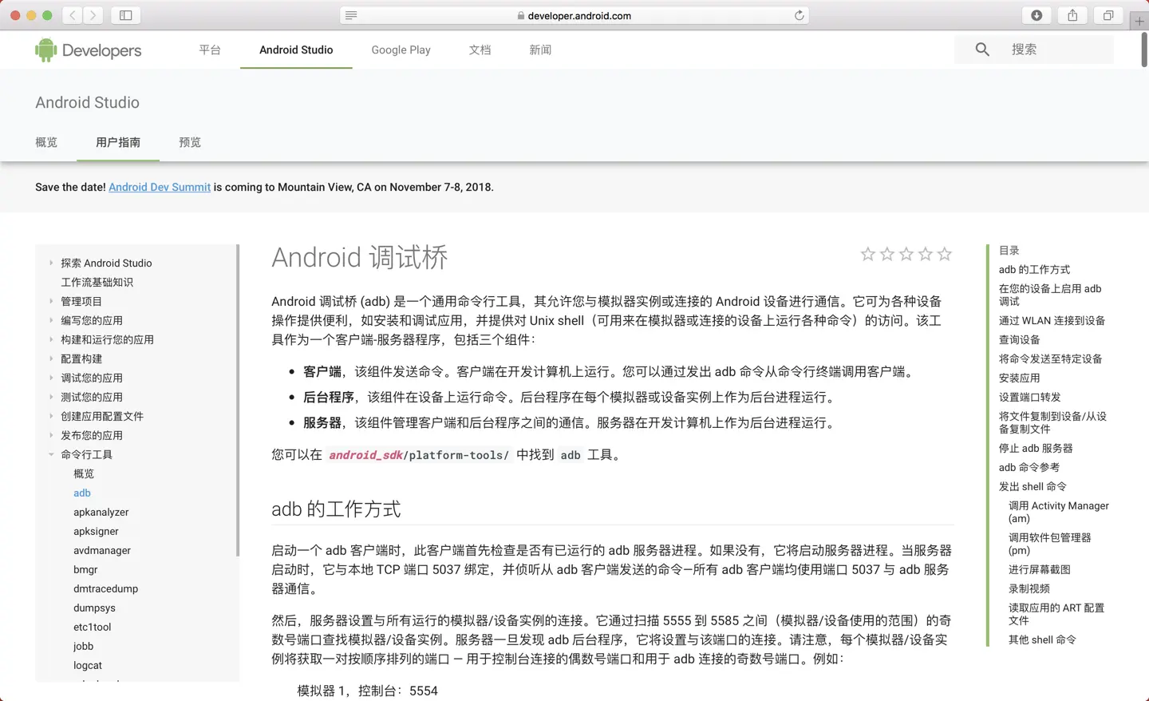Open the 平台 navigation tab
1149x701 pixels.
210,50
